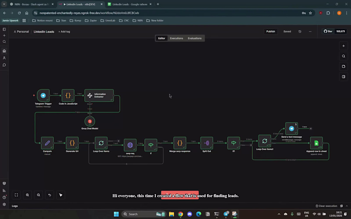
Task: Expand the Logs panel with the chevron
Action: 347,206
